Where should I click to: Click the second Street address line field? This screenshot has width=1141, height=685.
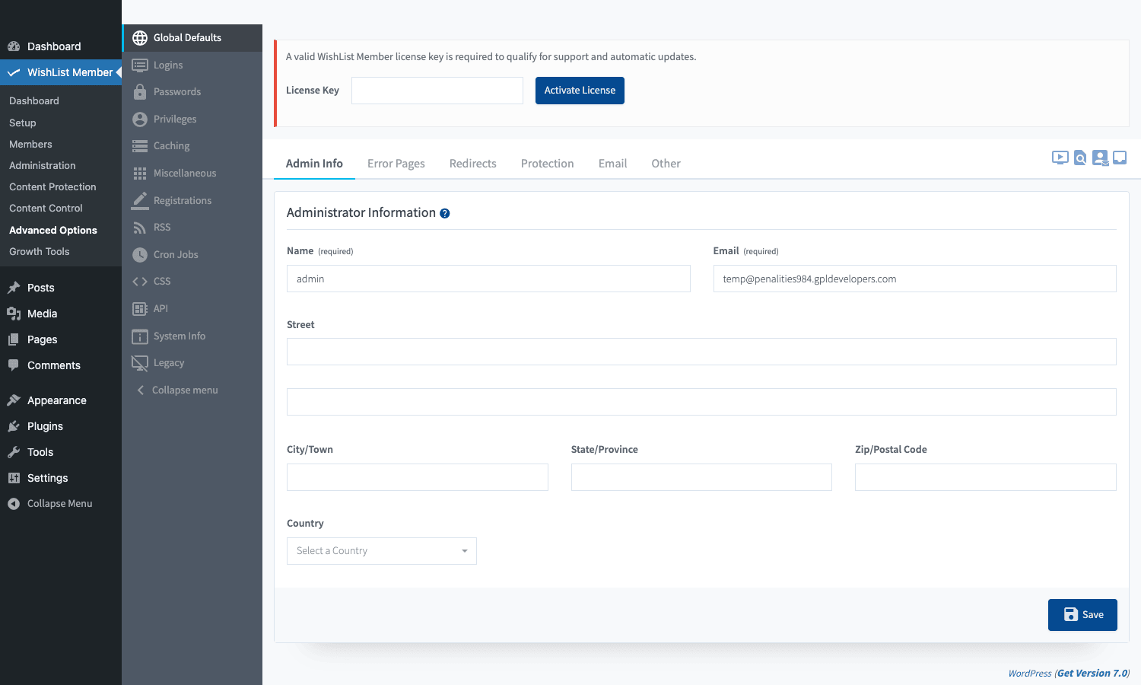701,402
